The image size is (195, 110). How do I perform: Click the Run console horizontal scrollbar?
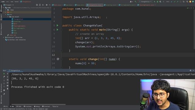click(39, 105)
